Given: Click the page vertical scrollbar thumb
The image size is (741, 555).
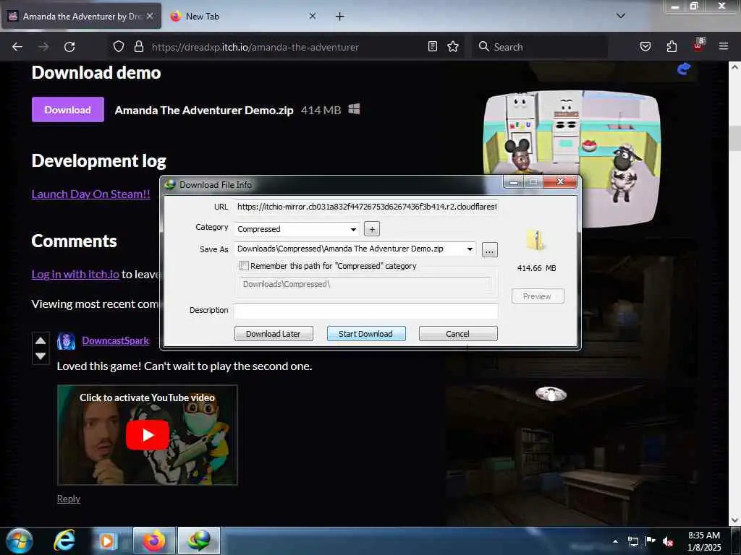Looking at the screenshot, I should click(x=734, y=139).
